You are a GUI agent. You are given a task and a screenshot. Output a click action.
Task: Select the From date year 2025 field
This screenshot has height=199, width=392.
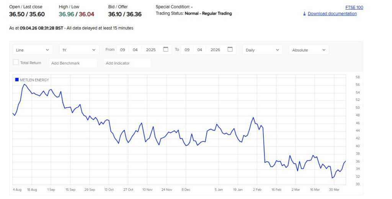click(151, 50)
